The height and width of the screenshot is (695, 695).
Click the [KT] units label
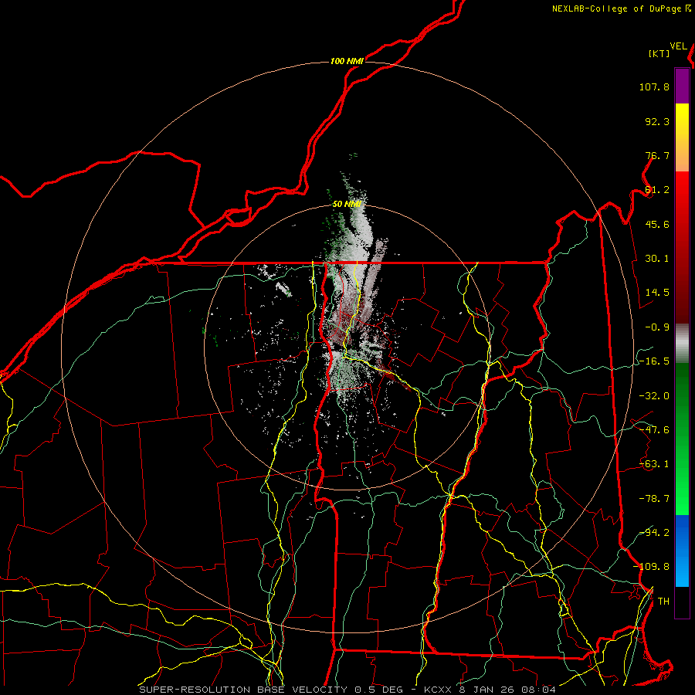pyautogui.click(x=659, y=53)
